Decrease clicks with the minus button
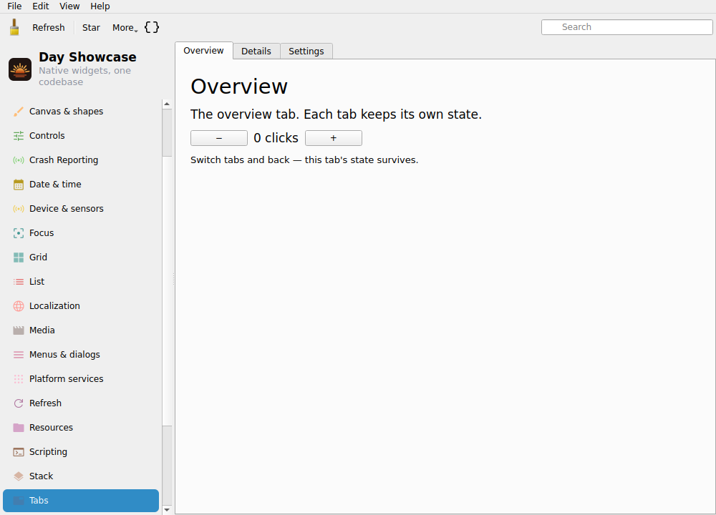 click(219, 138)
